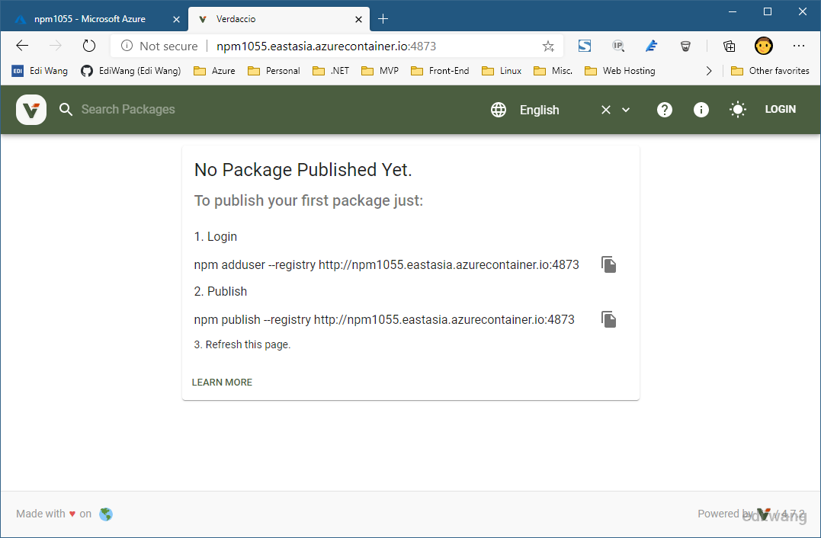Click the LOGIN button
This screenshot has height=538, width=821.
[780, 110]
